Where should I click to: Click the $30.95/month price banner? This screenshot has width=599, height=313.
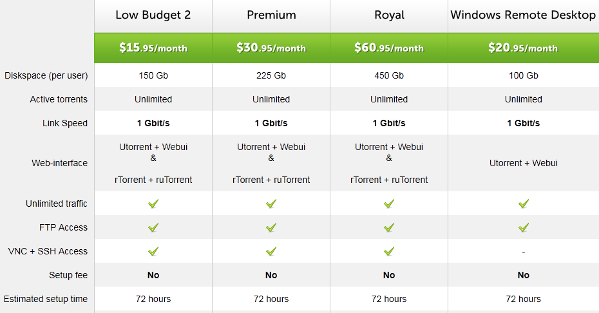pyautogui.click(x=271, y=48)
